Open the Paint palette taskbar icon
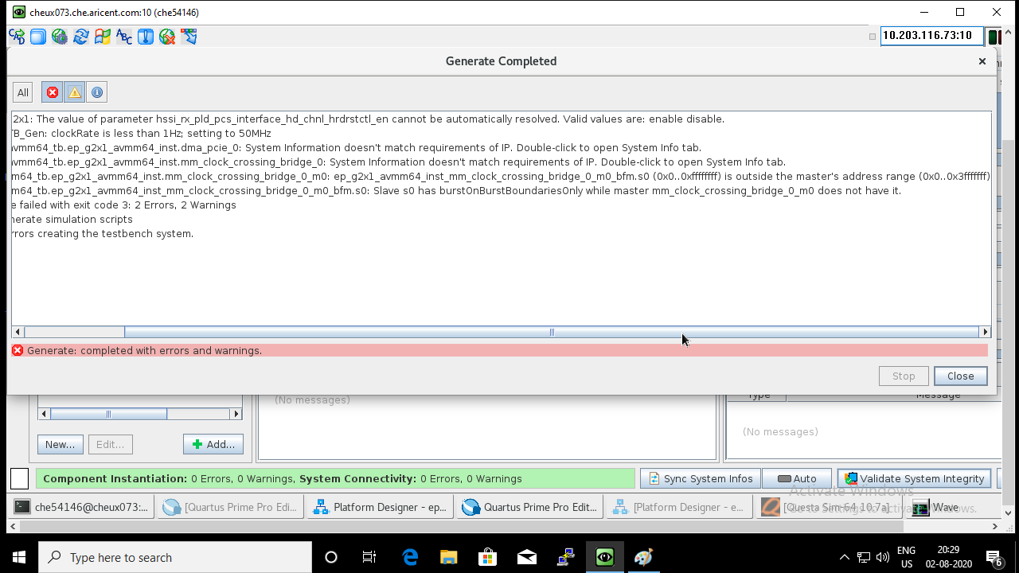Viewport: 1019px width, 573px height. 643,557
